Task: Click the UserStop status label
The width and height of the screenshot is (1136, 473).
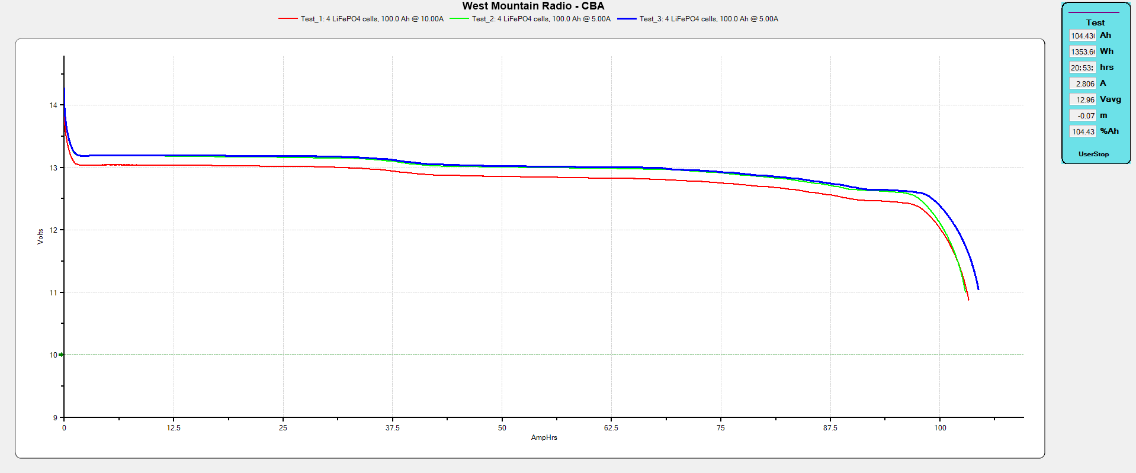Action: (1093, 154)
